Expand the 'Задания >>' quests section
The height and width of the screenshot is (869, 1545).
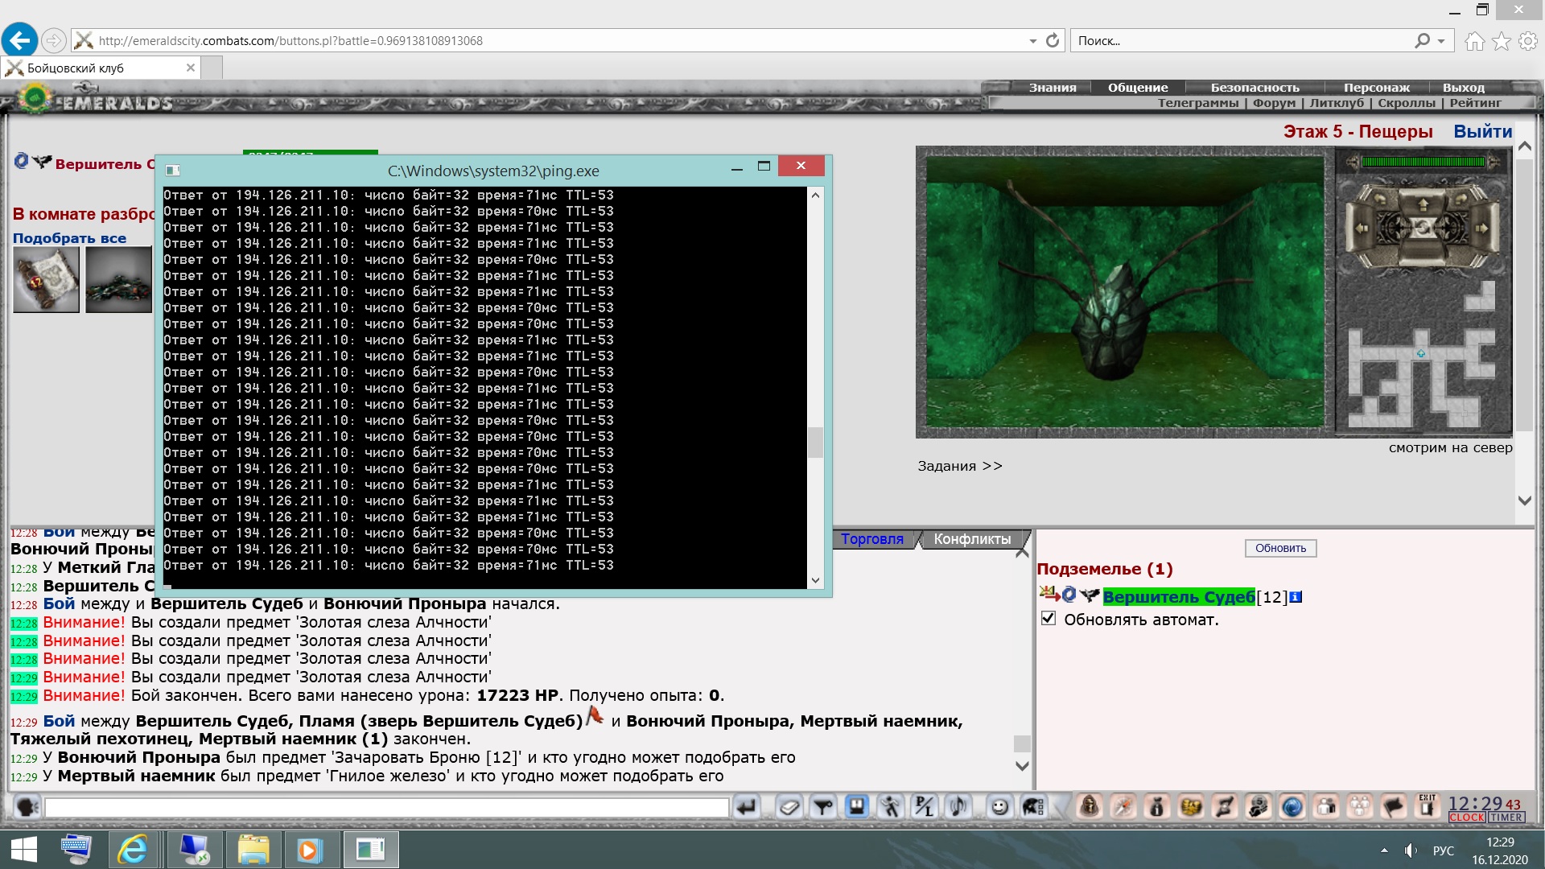tap(960, 466)
